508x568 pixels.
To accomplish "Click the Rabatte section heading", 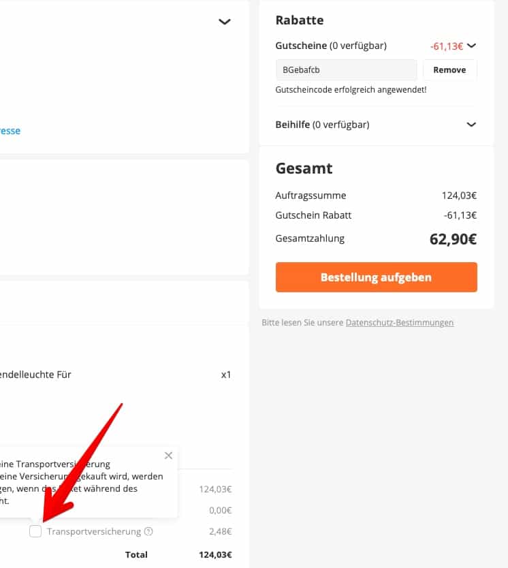I will [300, 20].
